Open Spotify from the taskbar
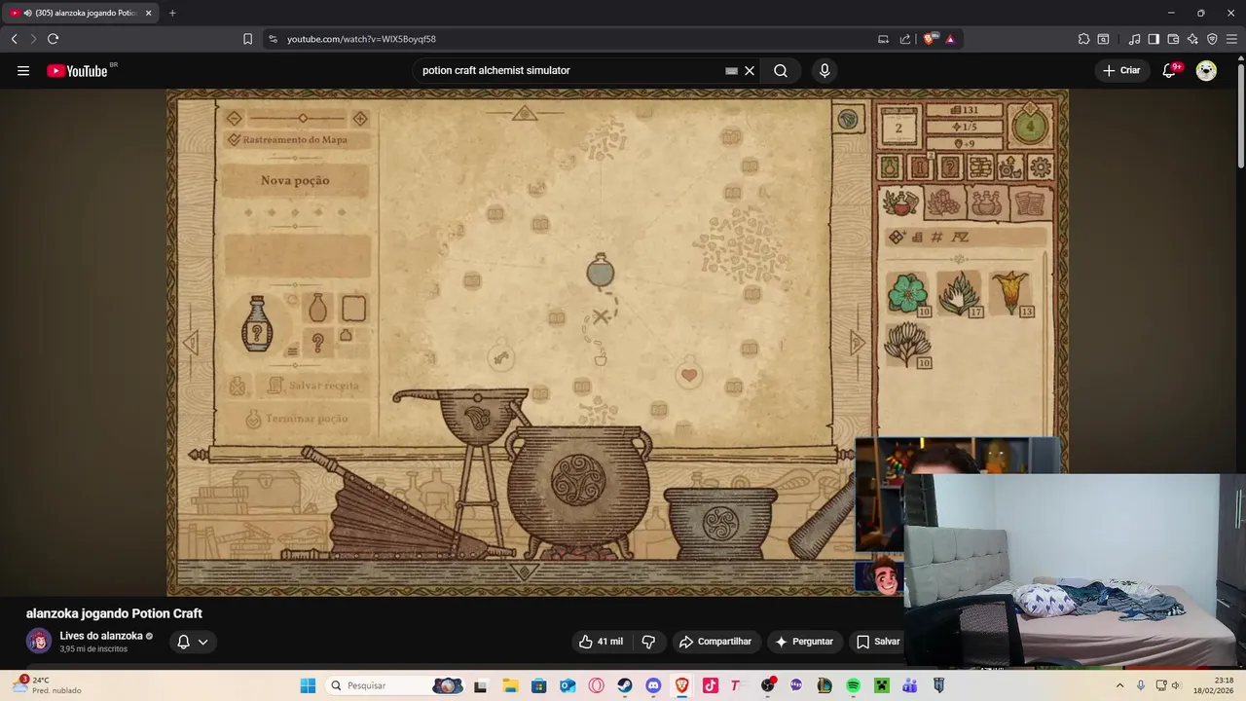1246x701 pixels. 853,685
